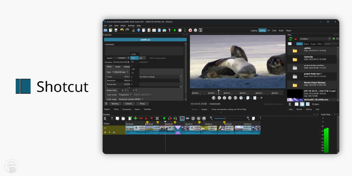Select the purple transition on timeline
The width and height of the screenshot is (352, 176).
coord(178,130)
